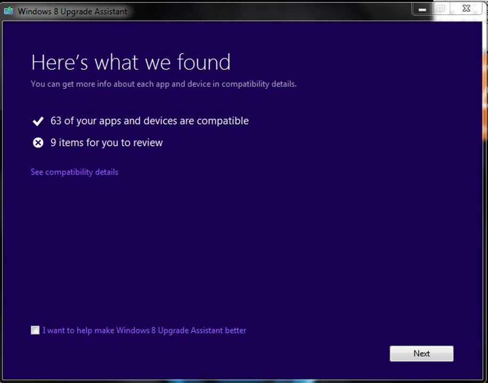Click the Windows 8 Upgrade Assistant title bar icon

pyautogui.click(x=8, y=11)
